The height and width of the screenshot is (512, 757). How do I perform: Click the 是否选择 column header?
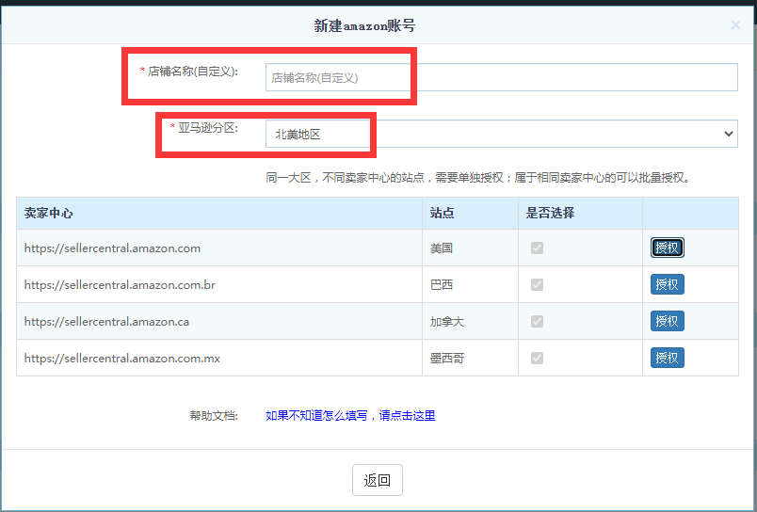tap(580, 214)
